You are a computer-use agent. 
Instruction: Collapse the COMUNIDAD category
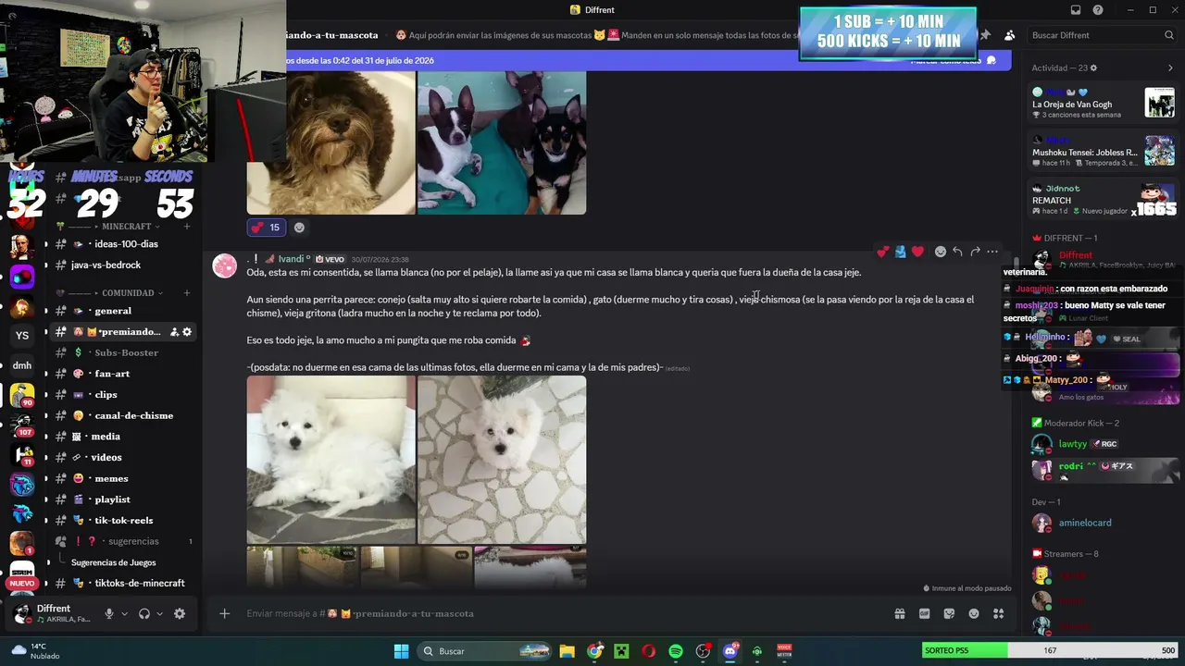[127, 293]
